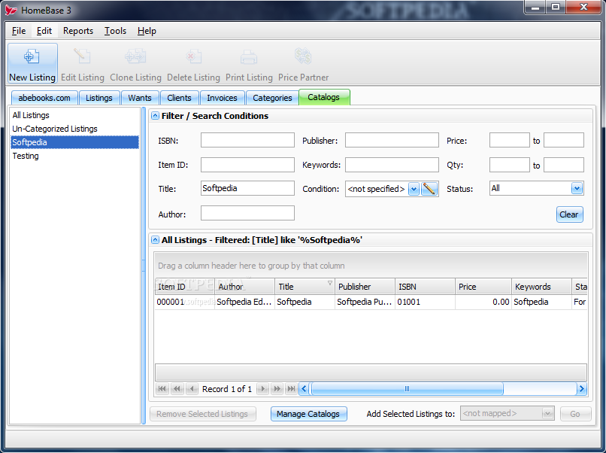Click the condition editor pencil icon

click(x=429, y=189)
